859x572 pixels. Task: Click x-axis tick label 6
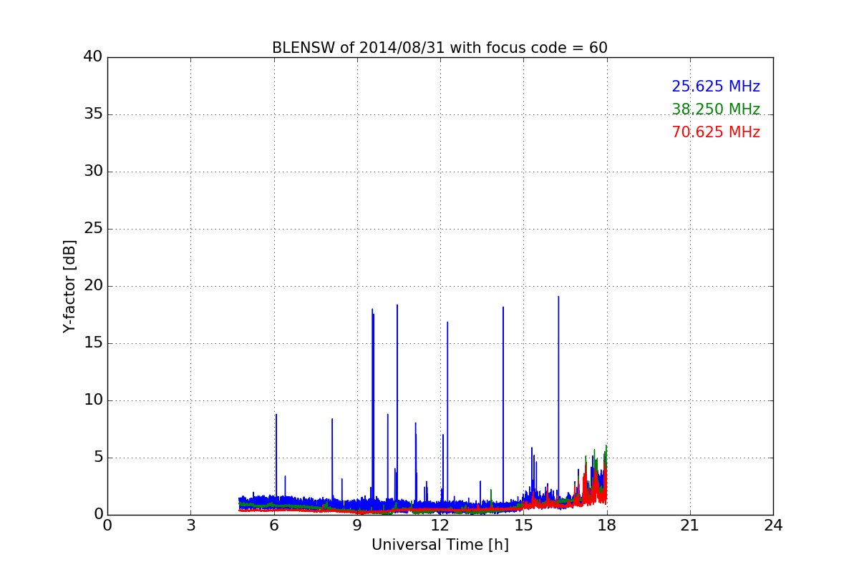pyautogui.click(x=274, y=526)
